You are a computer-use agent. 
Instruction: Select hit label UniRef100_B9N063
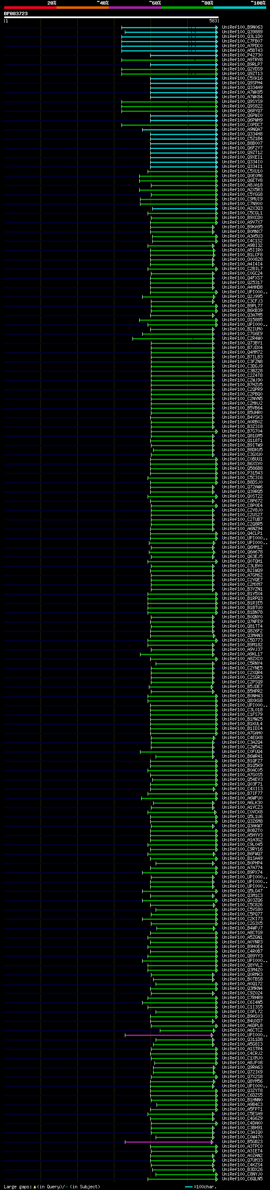coord(242,27)
